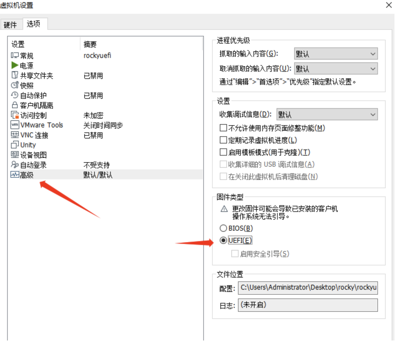Close the 虚拟机设置 dialog
This screenshot has width=395, height=341.
pos(389,5)
